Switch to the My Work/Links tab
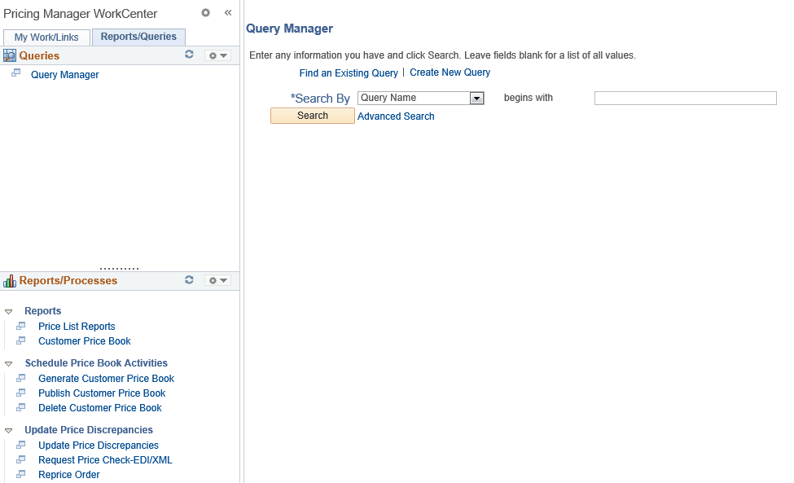This screenshot has height=483, width=794. (x=46, y=37)
